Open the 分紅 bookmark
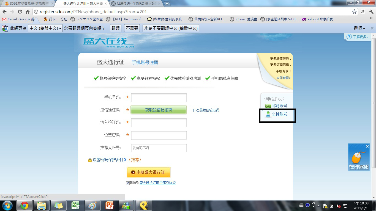The image size is (376, 211). pyautogui.click(x=64, y=19)
